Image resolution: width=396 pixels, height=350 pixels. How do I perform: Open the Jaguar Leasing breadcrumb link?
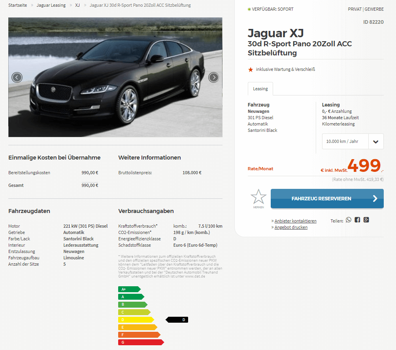click(x=51, y=5)
